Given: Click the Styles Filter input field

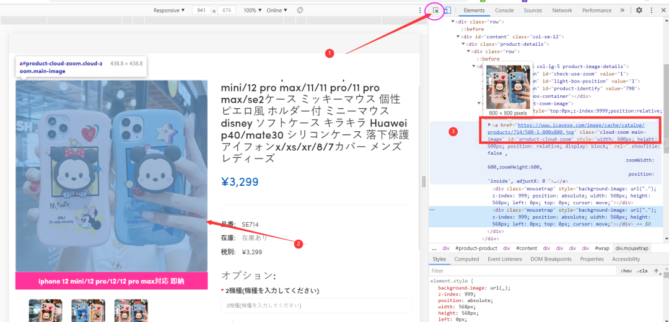Looking at the screenshot, I should tap(520, 271).
